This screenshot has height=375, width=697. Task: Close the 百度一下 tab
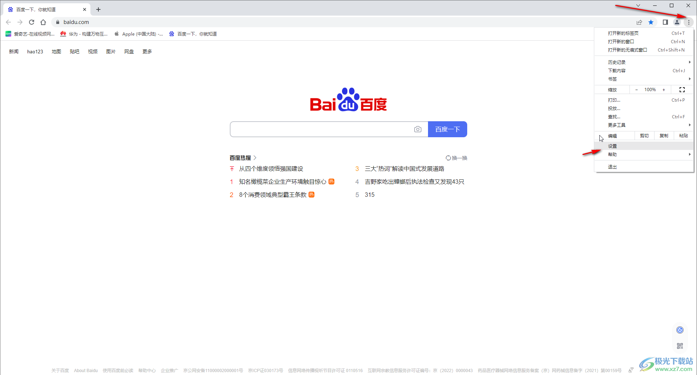click(x=85, y=9)
